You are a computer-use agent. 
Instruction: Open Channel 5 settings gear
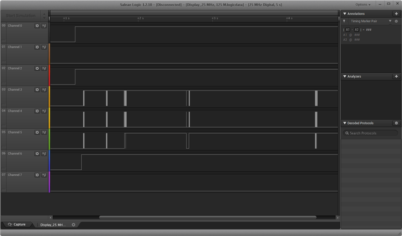[x=37, y=132]
